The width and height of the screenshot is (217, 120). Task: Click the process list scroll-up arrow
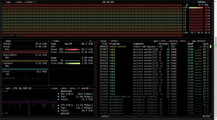[210, 44]
